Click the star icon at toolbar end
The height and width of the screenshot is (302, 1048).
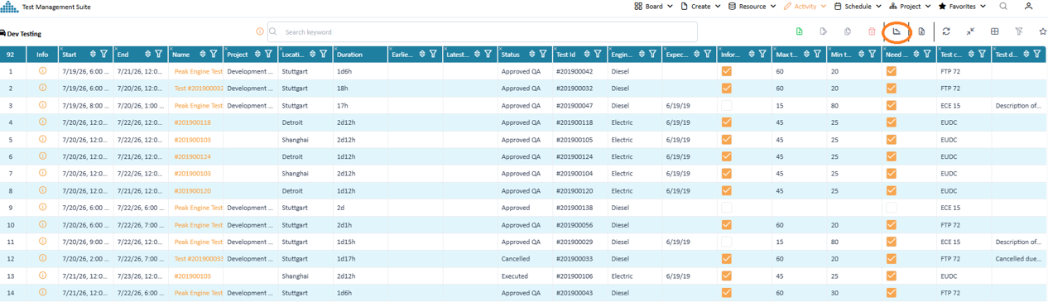1042,31
